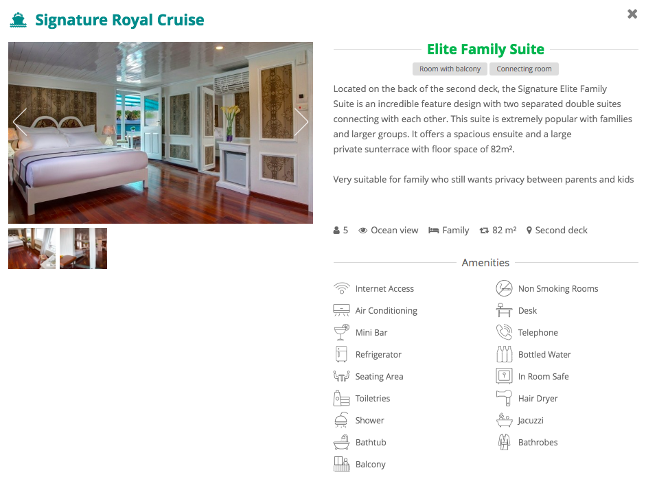Click the "Room with balcony" tag

tap(450, 69)
